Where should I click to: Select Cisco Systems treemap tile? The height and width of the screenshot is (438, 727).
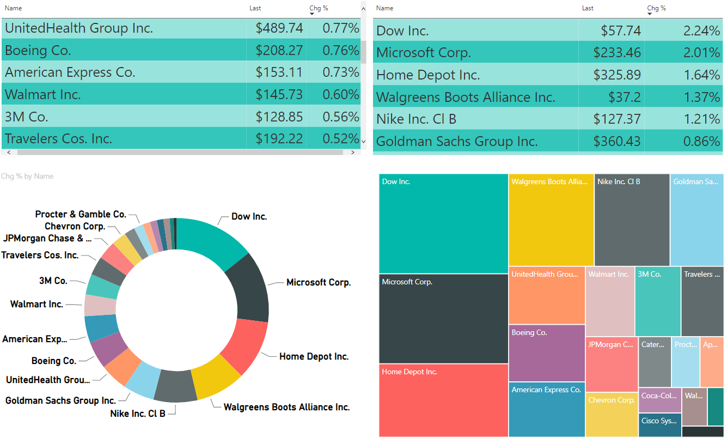click(660, 425)
